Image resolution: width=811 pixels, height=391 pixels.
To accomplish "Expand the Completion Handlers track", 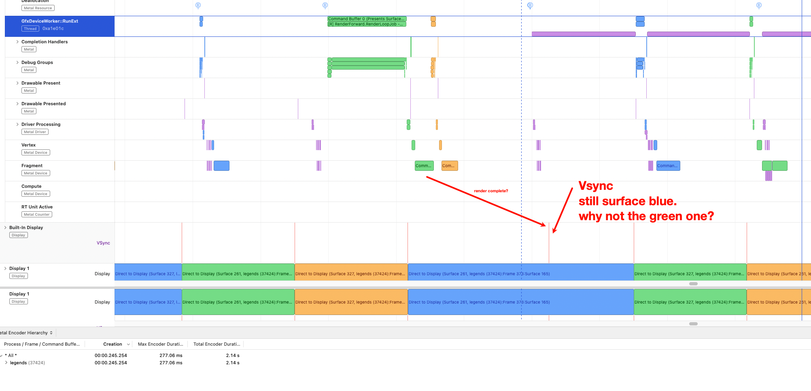I will pyautogui.click(x=17, y=42).
